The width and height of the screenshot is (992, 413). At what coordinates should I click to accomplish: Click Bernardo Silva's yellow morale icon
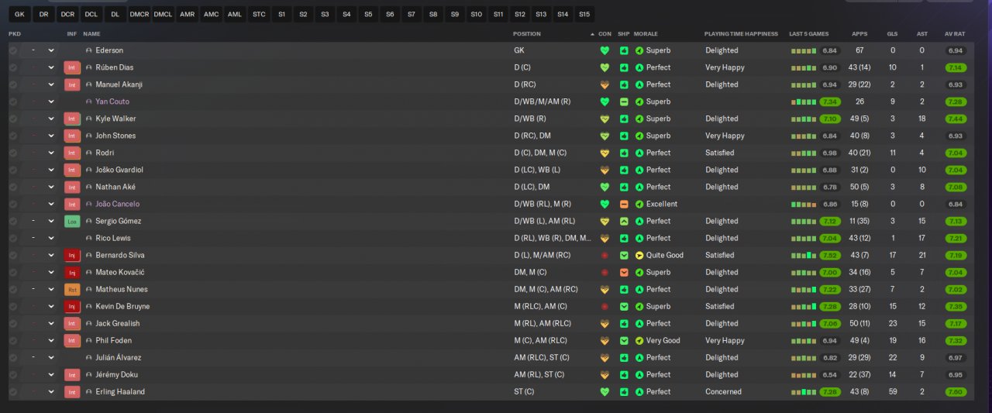click(639, 255)
